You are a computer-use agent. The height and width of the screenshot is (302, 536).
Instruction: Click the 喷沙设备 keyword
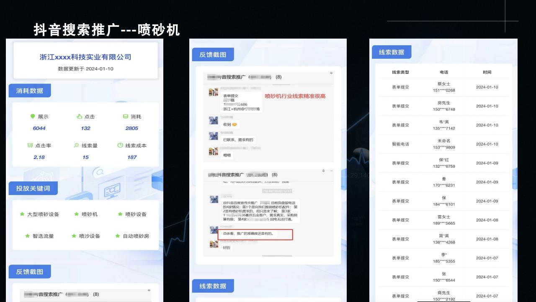click(x=90, y=236)
